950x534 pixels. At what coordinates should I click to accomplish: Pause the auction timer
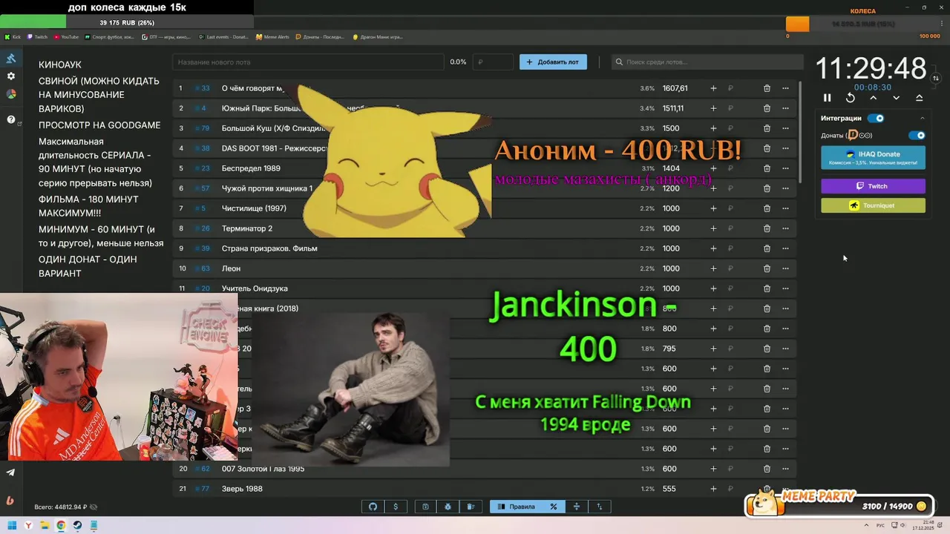tap(828, 98)
